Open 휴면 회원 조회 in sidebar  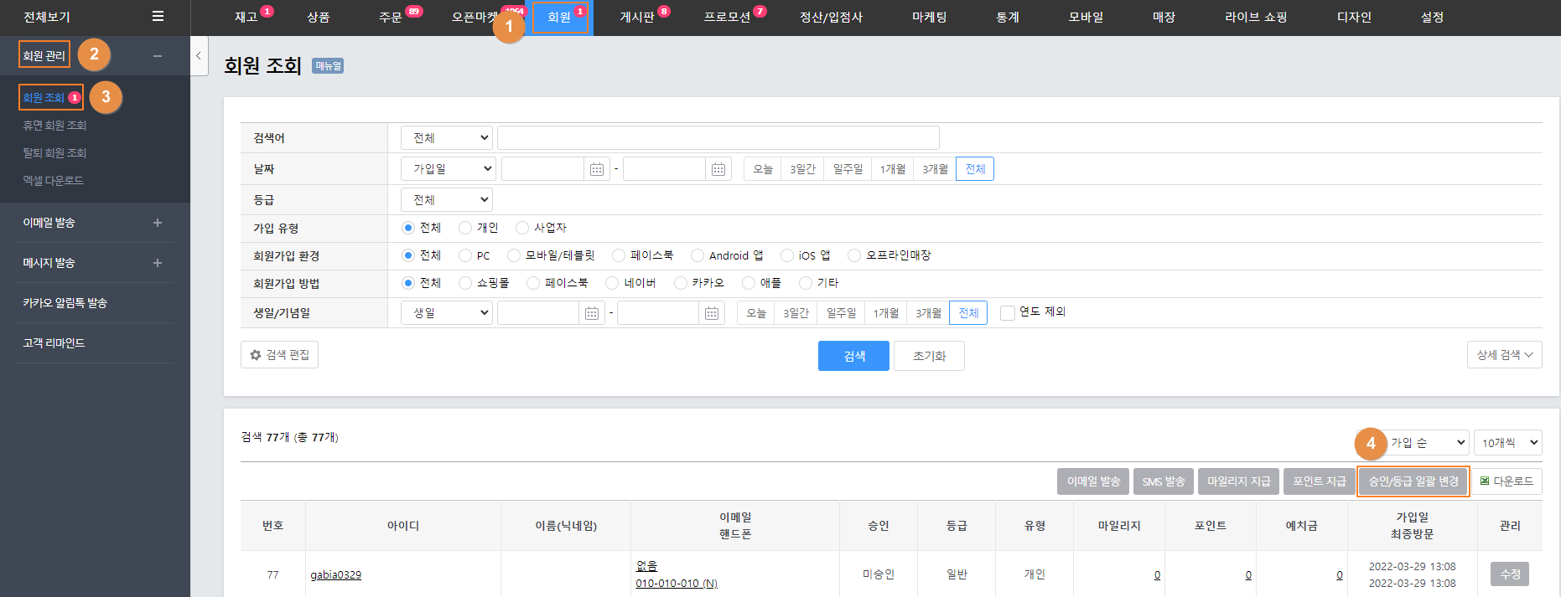[54, 126]
